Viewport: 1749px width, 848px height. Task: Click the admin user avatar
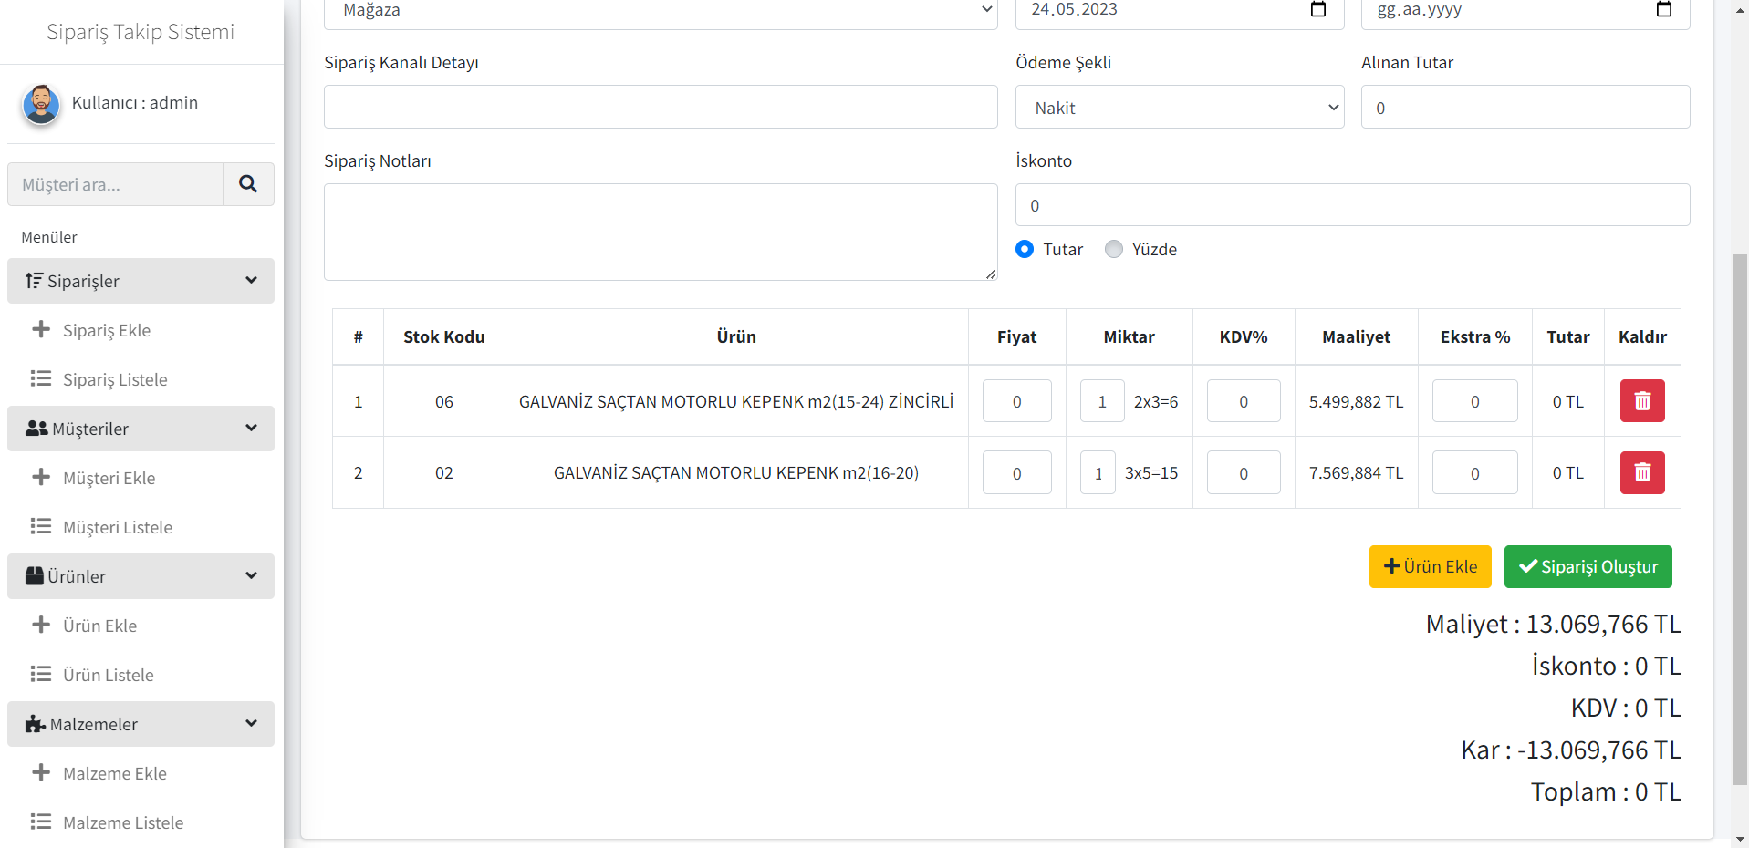pos(41,104)
